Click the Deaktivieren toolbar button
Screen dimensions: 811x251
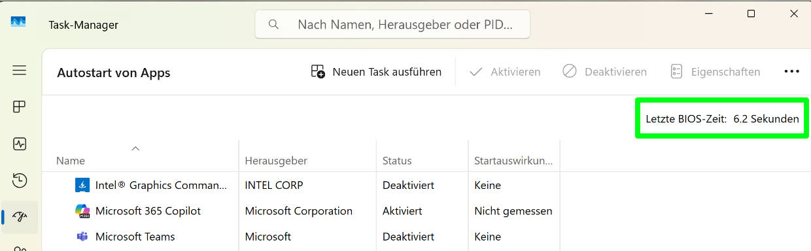coord(604,72)
